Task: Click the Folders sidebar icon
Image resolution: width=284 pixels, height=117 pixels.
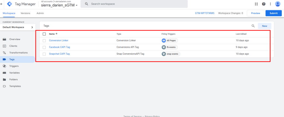Action: pyautogui.click(x=4, y=80)
